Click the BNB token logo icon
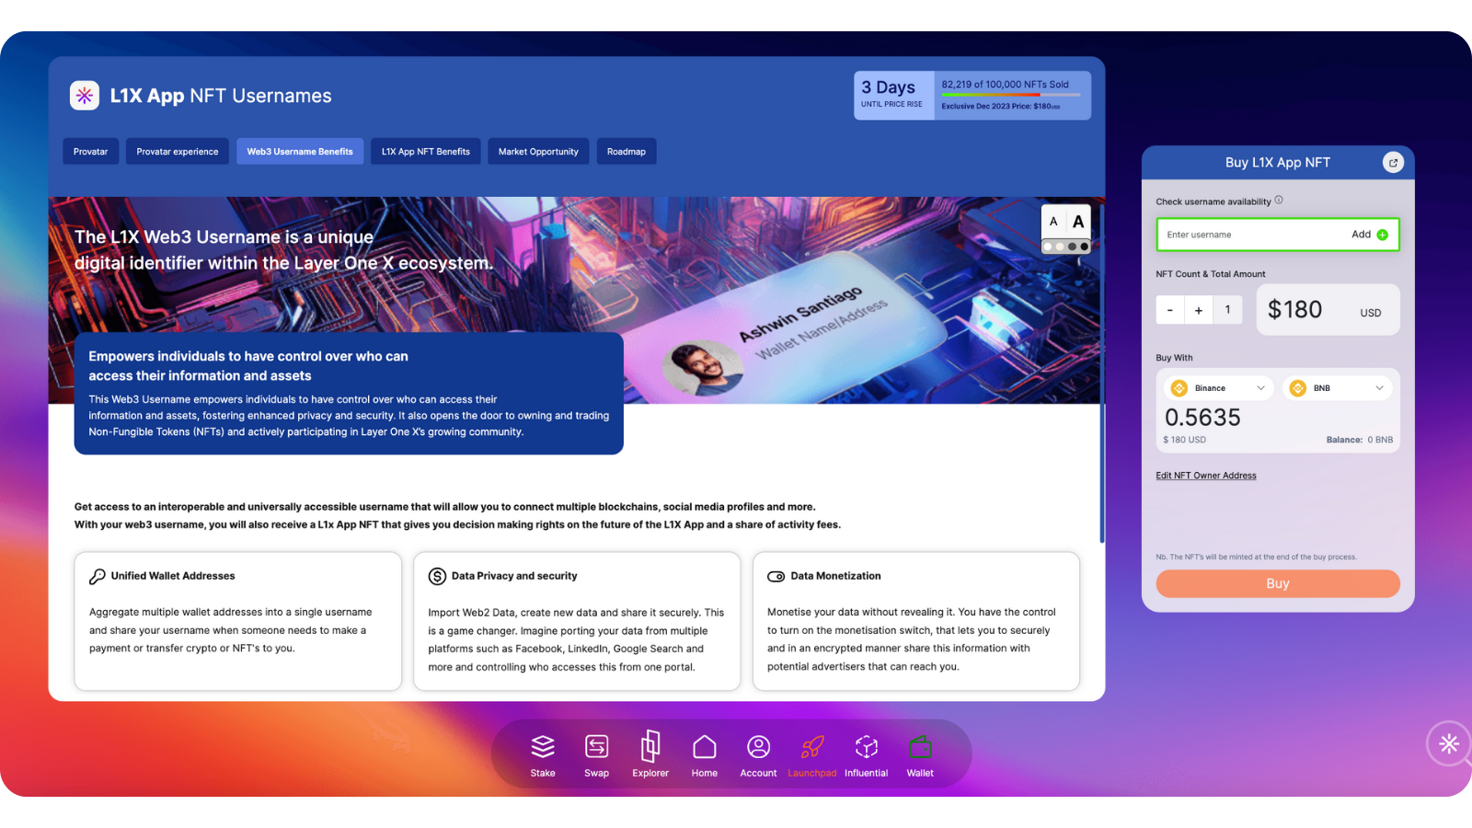1472x828 pixels. tap(1297, 388)
